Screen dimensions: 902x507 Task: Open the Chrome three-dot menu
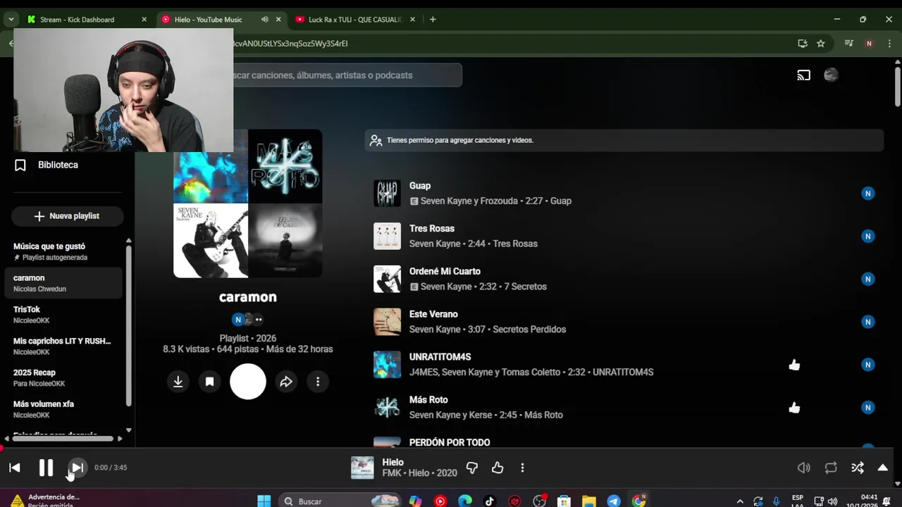coord(888,44)
